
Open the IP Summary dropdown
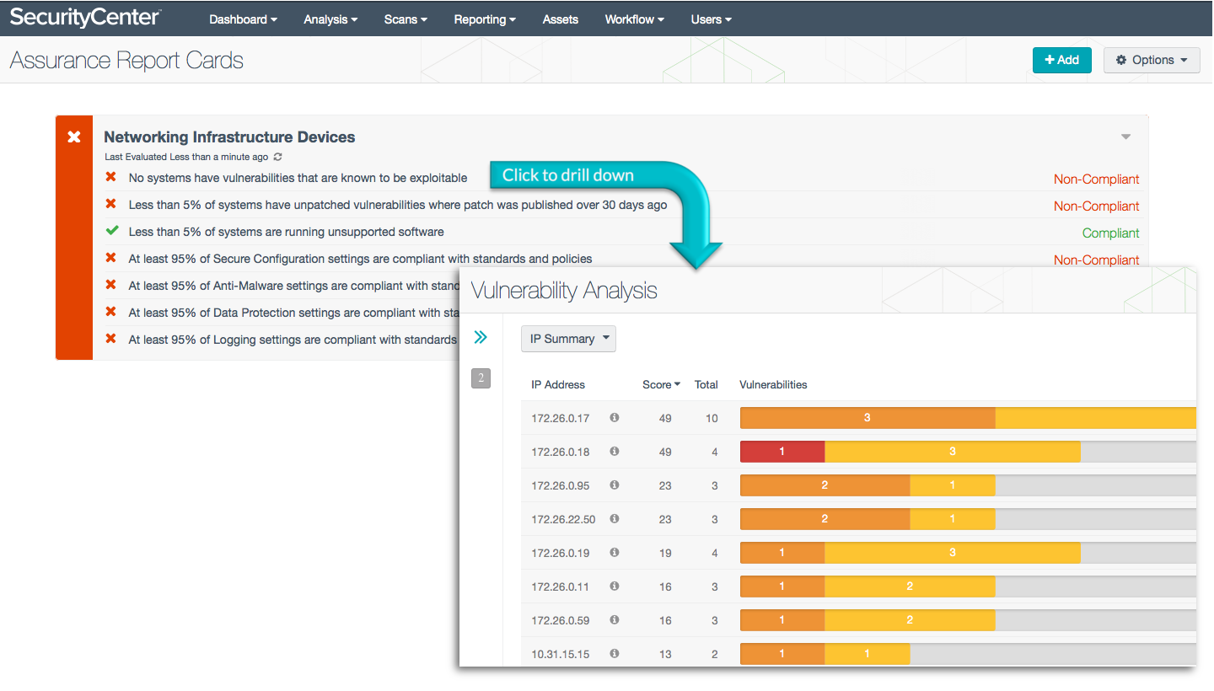[x=568, y=339]
